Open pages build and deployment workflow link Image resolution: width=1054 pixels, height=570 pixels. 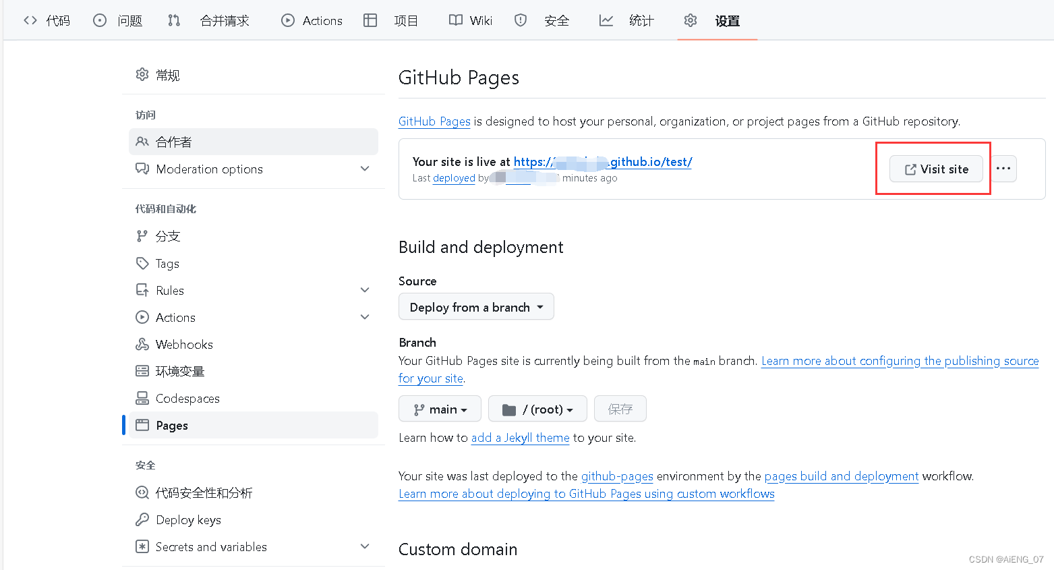(x=842, y=476)
